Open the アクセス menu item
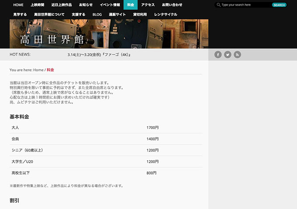This screenshot has width=297, height=209. coord(148,5)
